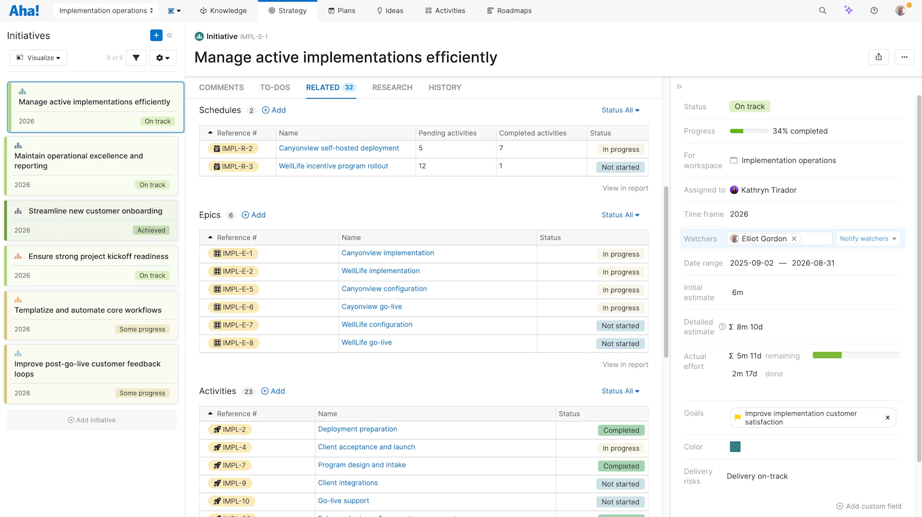922x517 pixels.
Task: Open the AI sparkle assistant icon
Action: 848,10
